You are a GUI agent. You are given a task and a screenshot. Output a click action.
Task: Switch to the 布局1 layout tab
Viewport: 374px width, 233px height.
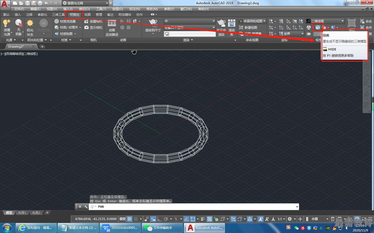tap(22, 213)
